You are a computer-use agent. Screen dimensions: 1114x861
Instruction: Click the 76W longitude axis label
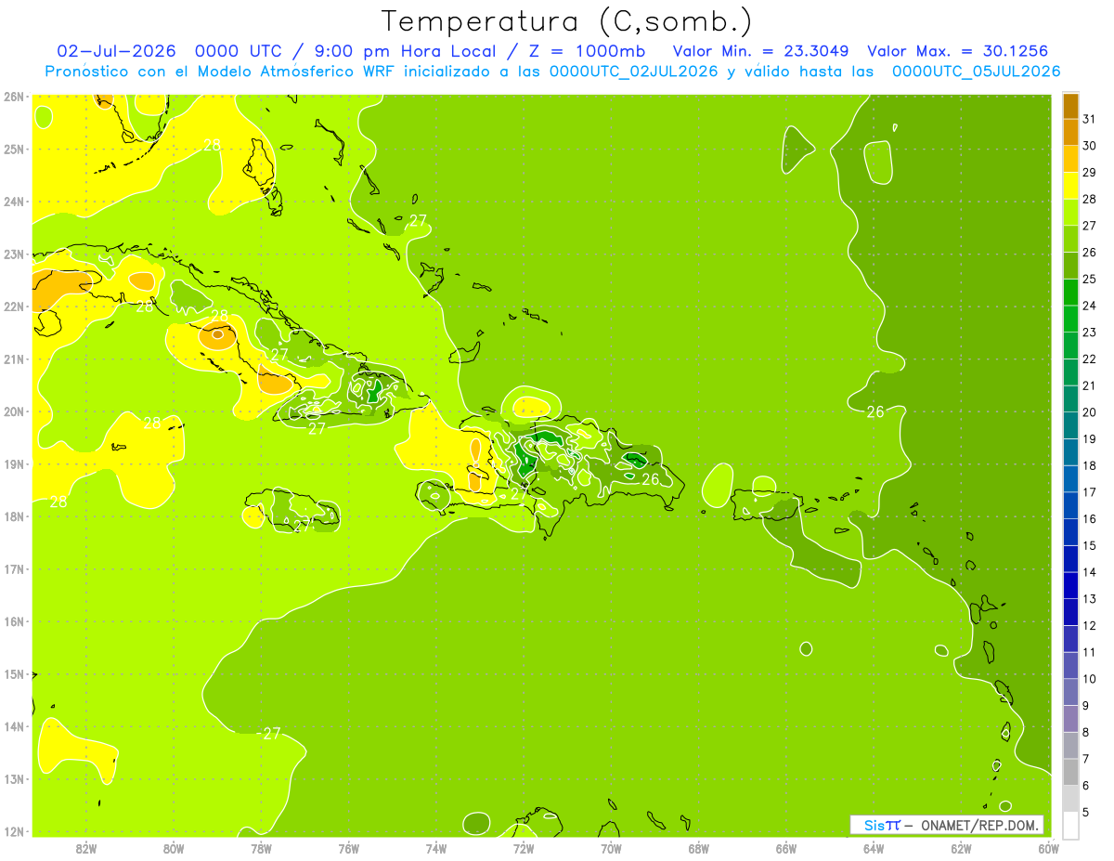click(x=348, y=848)
